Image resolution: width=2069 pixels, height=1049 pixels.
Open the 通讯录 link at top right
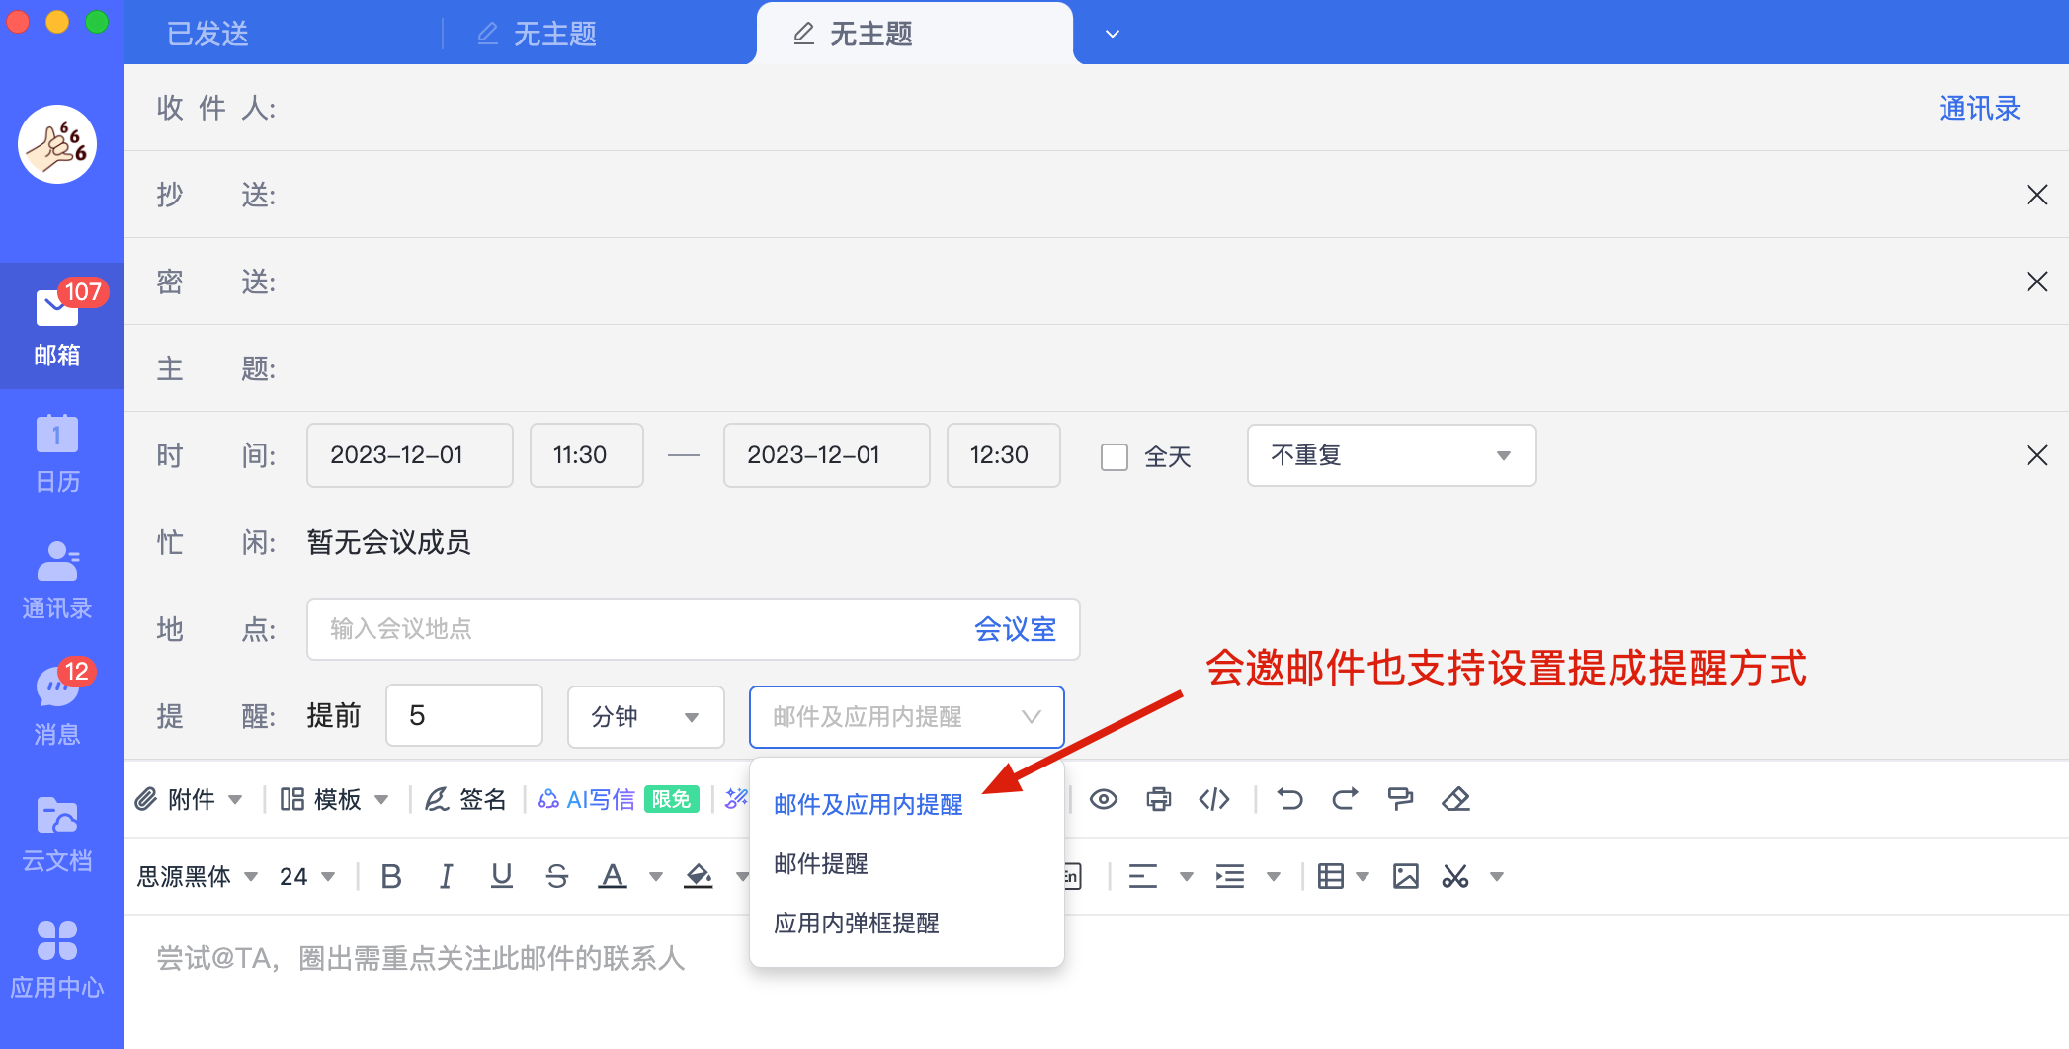tap(1979, 108)
